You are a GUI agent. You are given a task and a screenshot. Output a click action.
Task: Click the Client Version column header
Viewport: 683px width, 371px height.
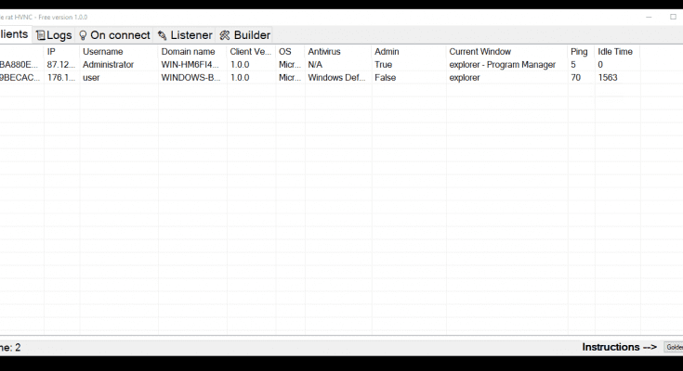pos(250,52)
